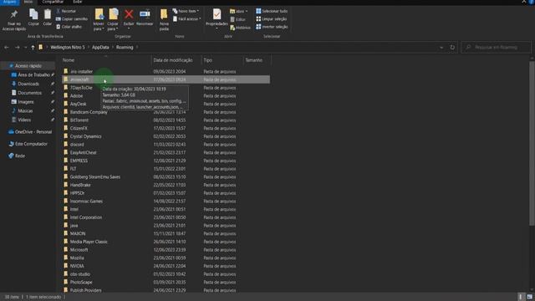Select the obs-studio folder
This screenshot has width=535, height=301.
(x=80, y=274)
